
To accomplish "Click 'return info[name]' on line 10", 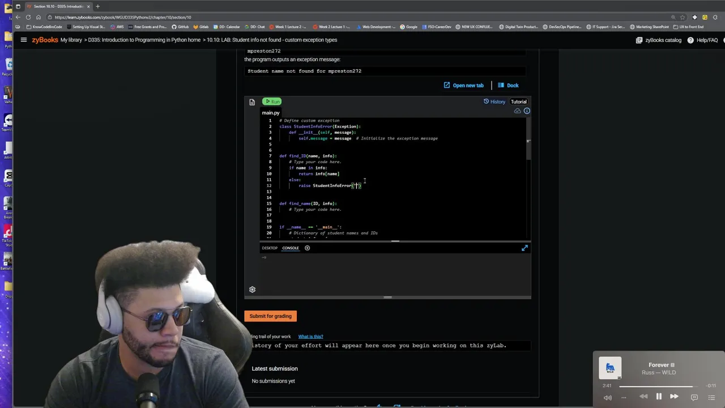I will point(319,174).
